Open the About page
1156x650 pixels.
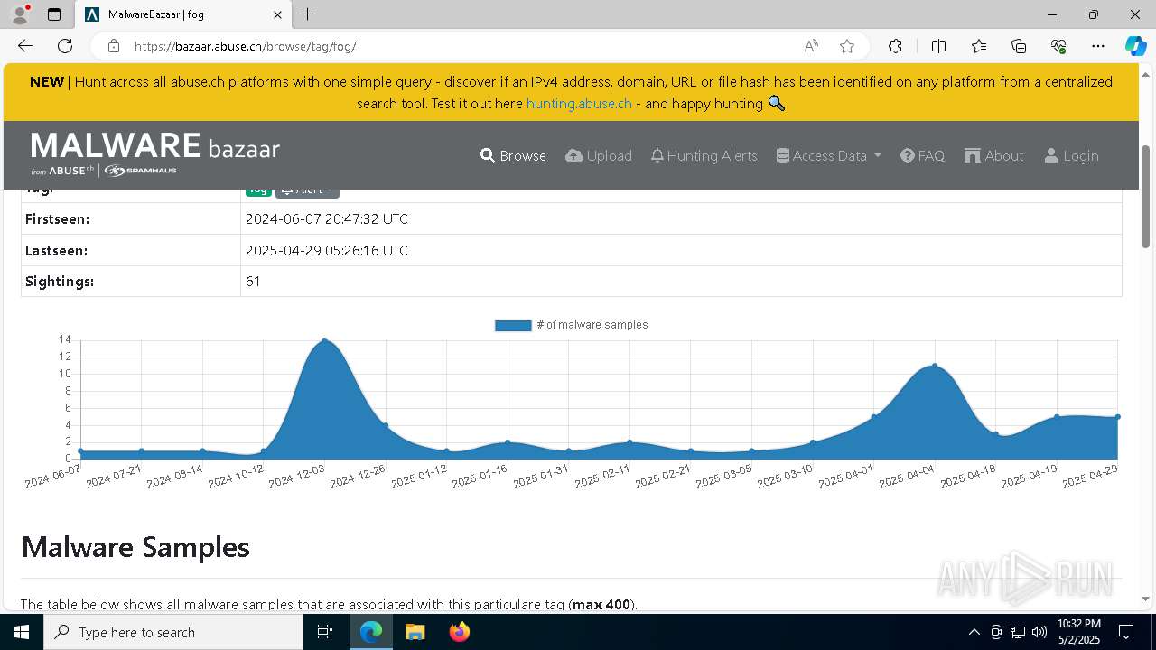pyautogui.click(x=993, y=155)
